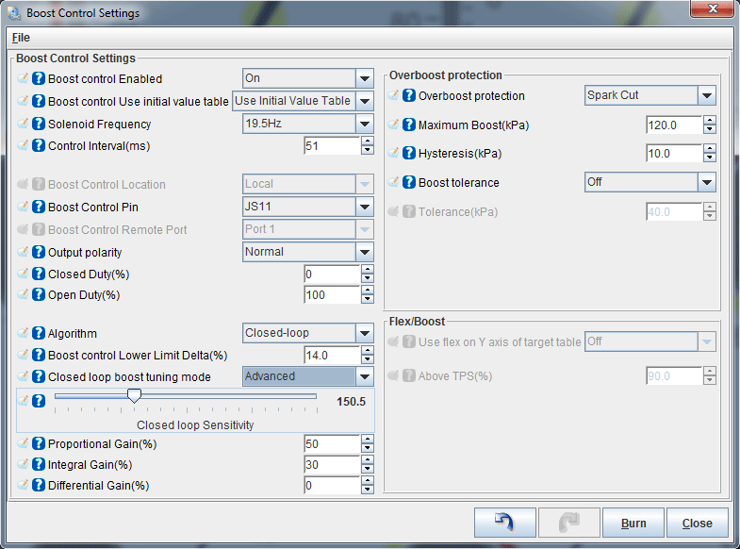Click the Burn button
740x549 pixels.
[633, 523]
